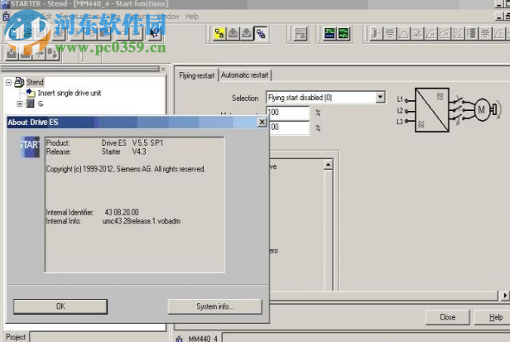Close the project navigator panel
Screen dimensions: 510x342
tap(163, 70)
